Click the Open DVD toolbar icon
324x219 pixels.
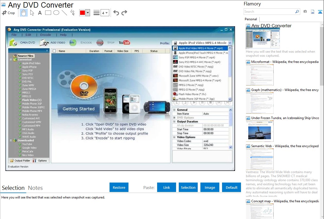tap(13, 42)
